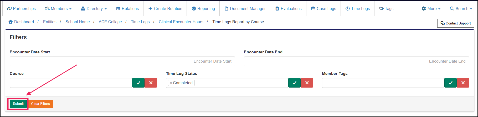Screen dimensions: 478x117
Task: Open School Home breadcrumb link
Action: tap(78, 22)
